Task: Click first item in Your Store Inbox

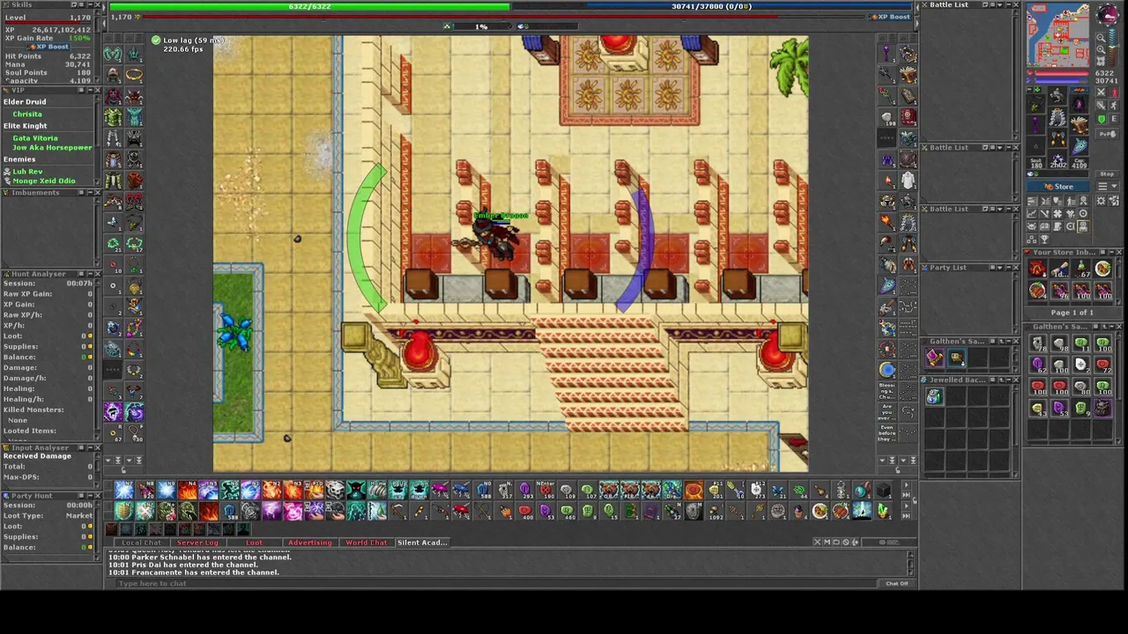Action: [1038, 269]
